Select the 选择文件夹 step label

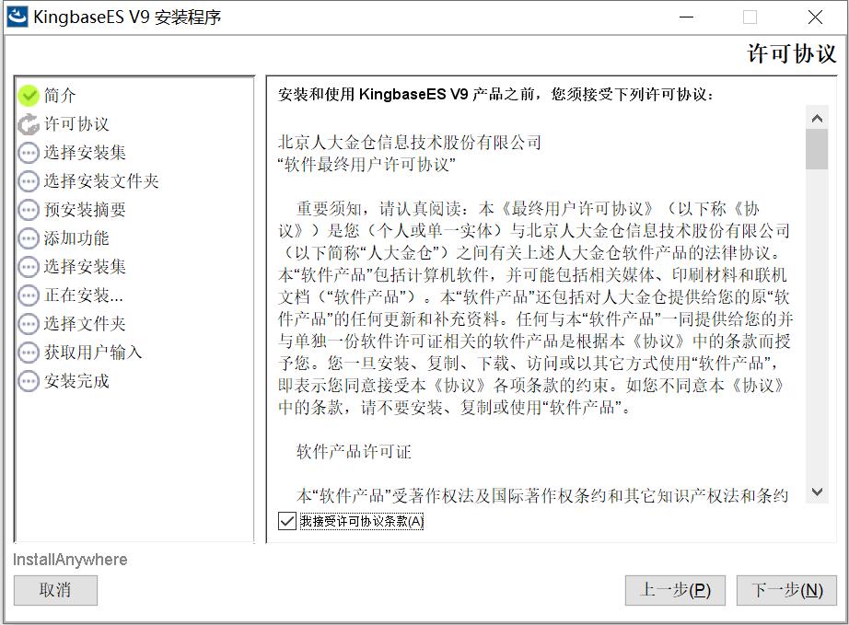tap(85, 324)
